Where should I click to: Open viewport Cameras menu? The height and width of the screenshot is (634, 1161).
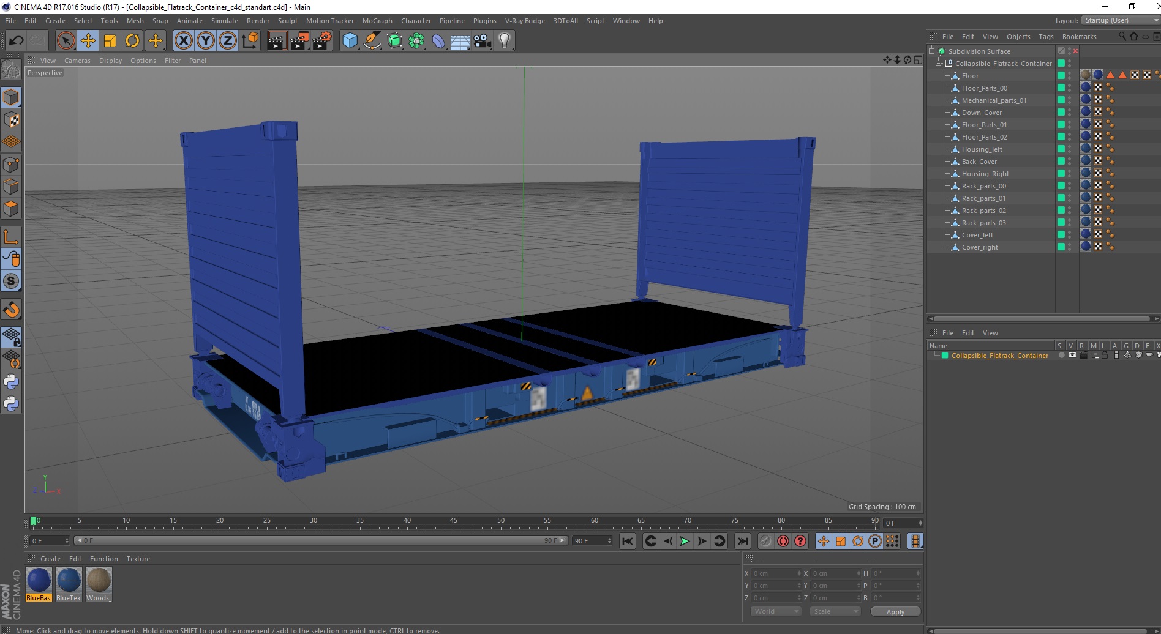click(x=77, y=61)
